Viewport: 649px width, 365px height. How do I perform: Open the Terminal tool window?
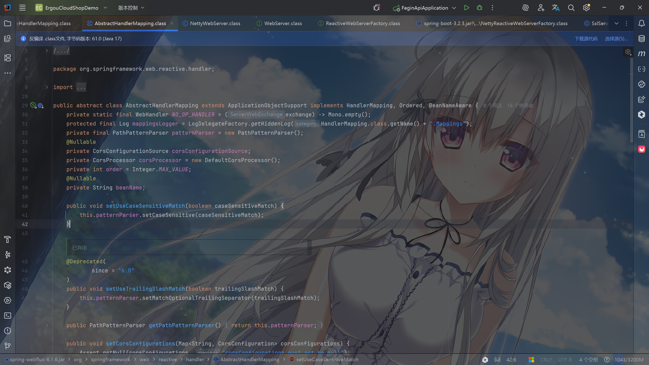point(8,315)
